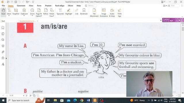Open Page Fit Option
The width and height of the screenshot is (184, 103).
39,13
